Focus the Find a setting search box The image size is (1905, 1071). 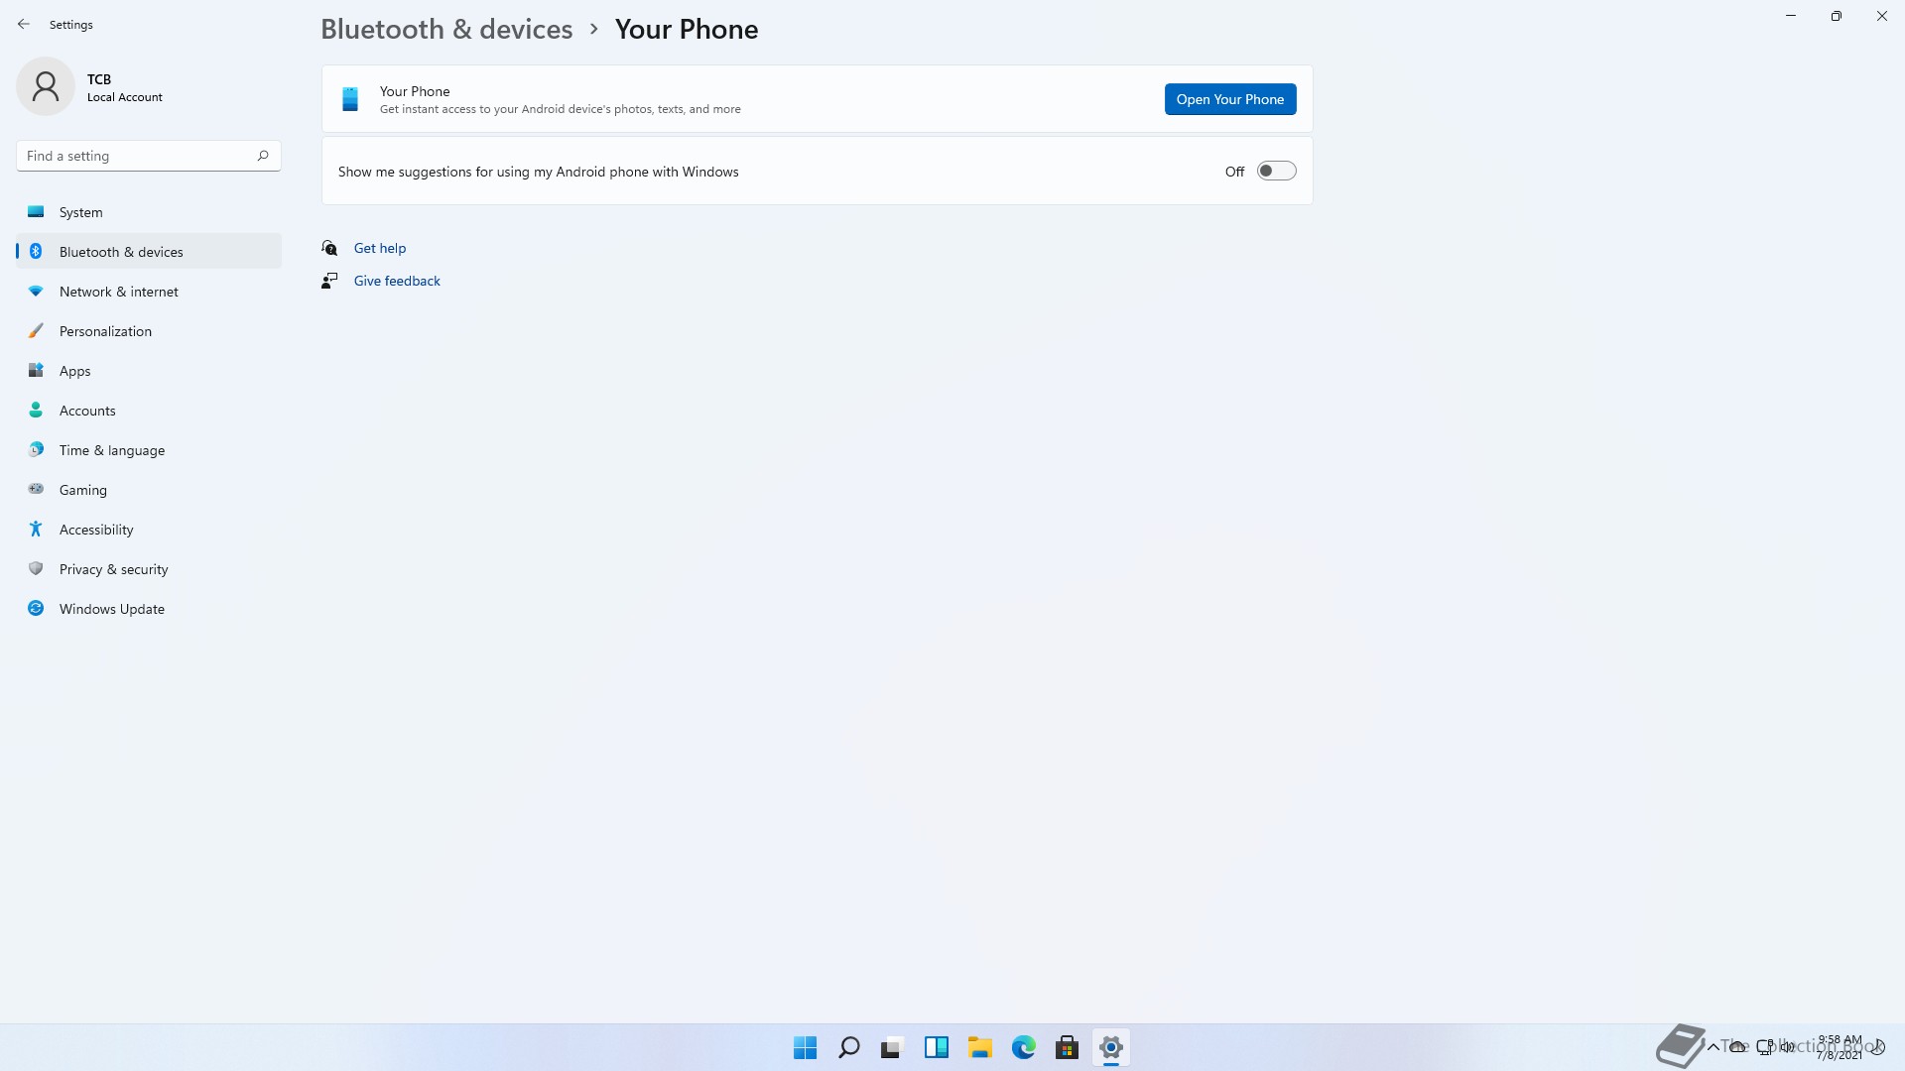149,156
